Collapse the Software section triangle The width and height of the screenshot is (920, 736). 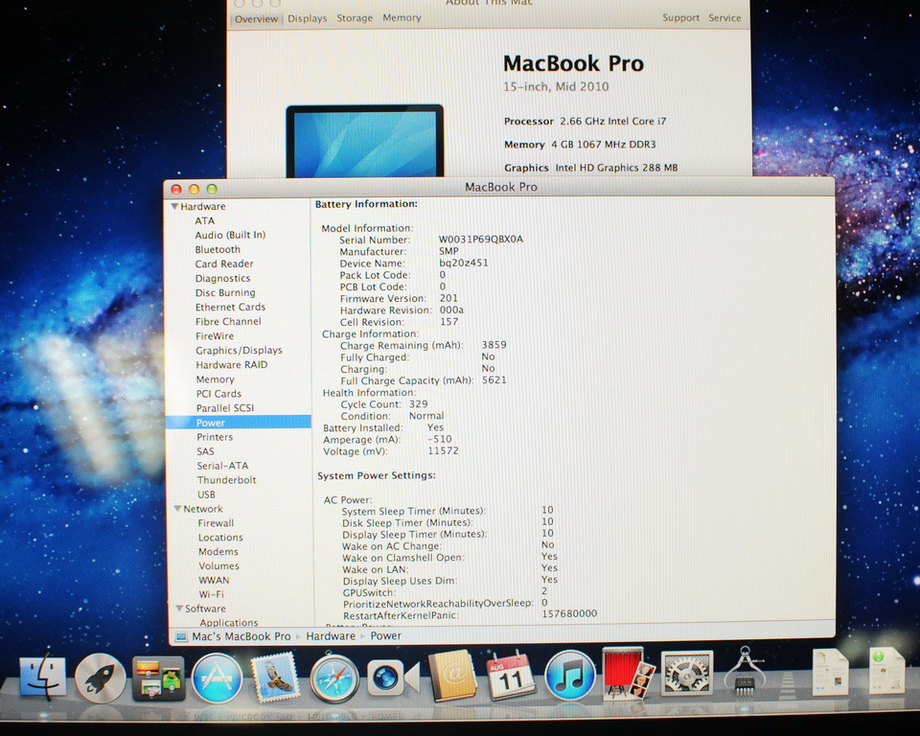pos(179,609)
